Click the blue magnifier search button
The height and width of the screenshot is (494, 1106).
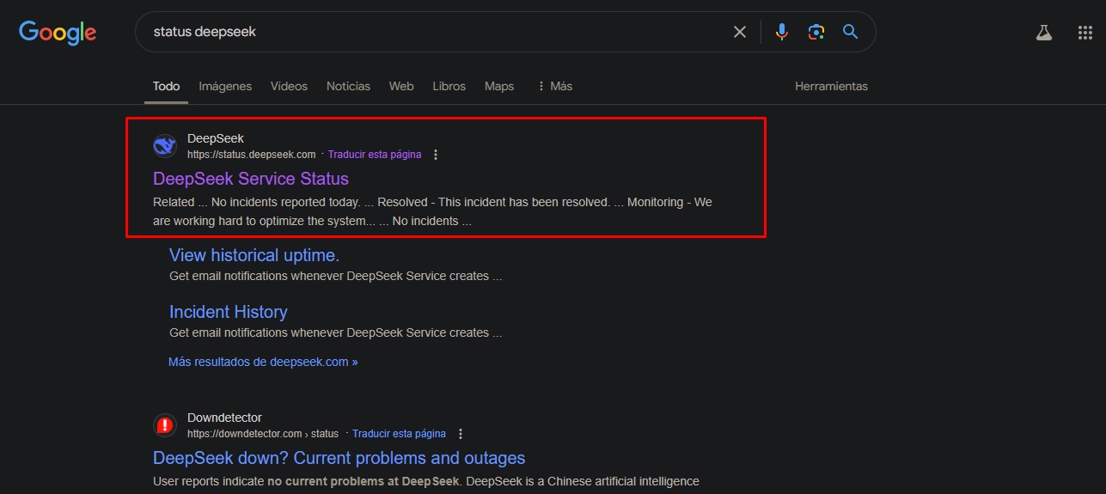click(x=850, y=32)
